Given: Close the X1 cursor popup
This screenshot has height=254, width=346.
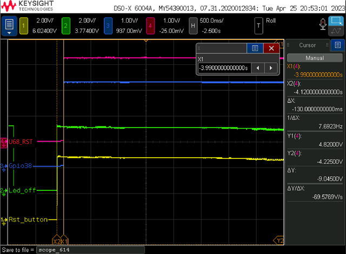Looking at the screenshot, I should pos(271,48).
